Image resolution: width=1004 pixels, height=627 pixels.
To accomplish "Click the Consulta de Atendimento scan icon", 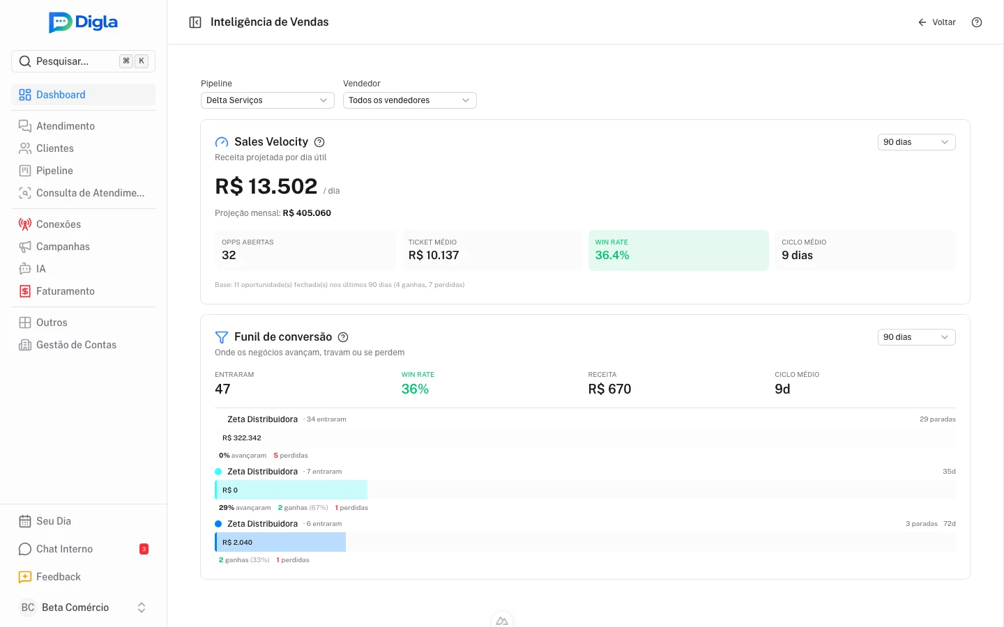I will [x=25, y=193].
